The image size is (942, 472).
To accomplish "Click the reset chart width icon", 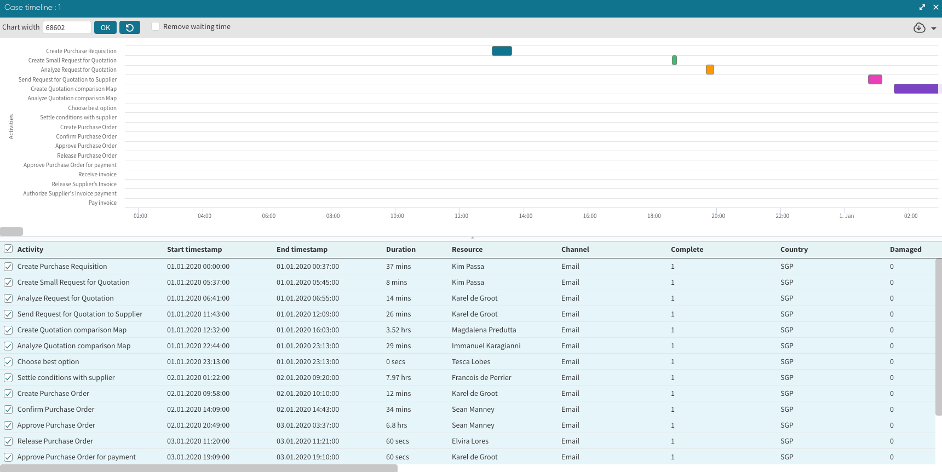I will [130, 27].
